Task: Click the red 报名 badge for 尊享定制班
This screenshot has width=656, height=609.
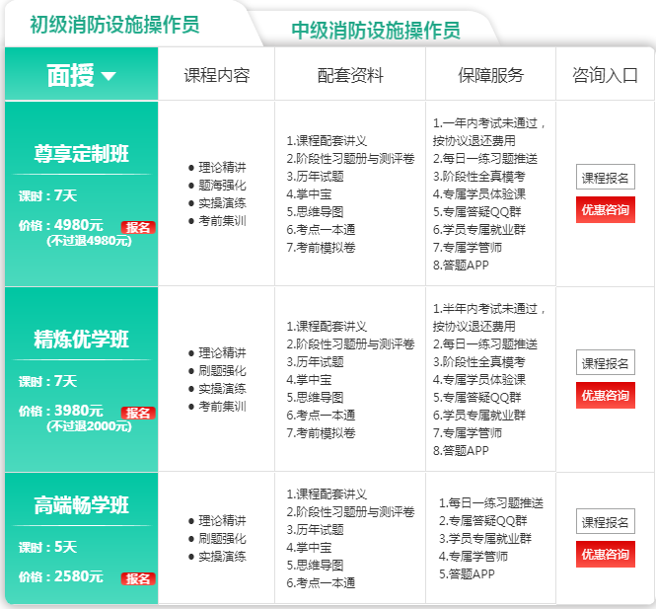Action: (138, 227)
